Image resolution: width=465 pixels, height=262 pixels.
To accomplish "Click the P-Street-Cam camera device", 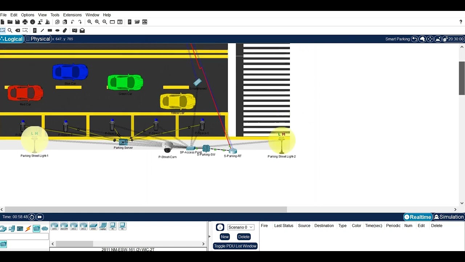I will (167, 147).
